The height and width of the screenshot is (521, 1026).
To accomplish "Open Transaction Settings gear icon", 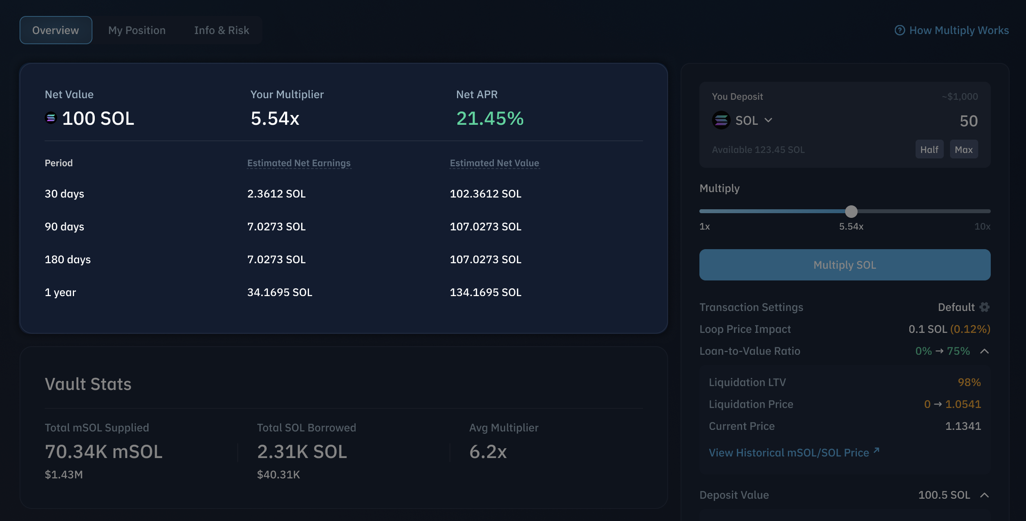I will pos(984,307).
